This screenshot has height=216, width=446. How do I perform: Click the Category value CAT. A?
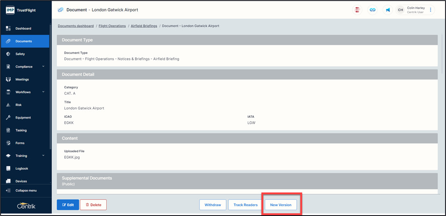(x=70, y=94)
